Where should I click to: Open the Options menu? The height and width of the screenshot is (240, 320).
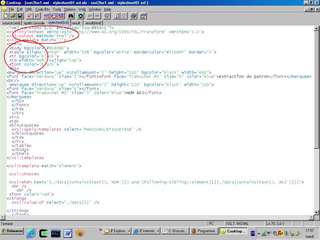(x=70, y=9)
